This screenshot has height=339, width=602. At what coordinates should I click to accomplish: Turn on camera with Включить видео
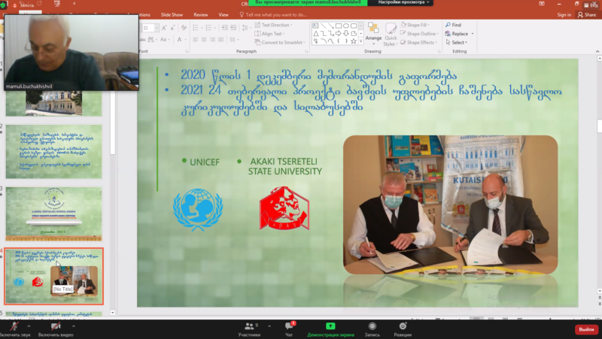pos(56,329)
